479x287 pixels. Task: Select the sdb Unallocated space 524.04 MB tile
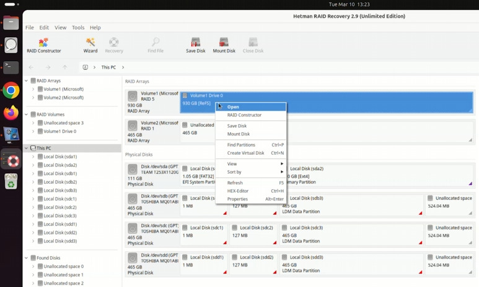449,205
